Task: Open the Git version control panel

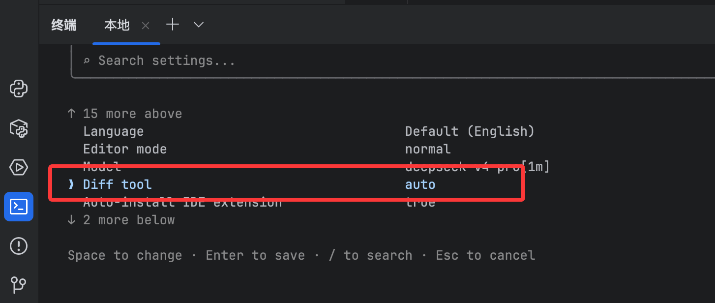Action: click(x=19, y=284)
